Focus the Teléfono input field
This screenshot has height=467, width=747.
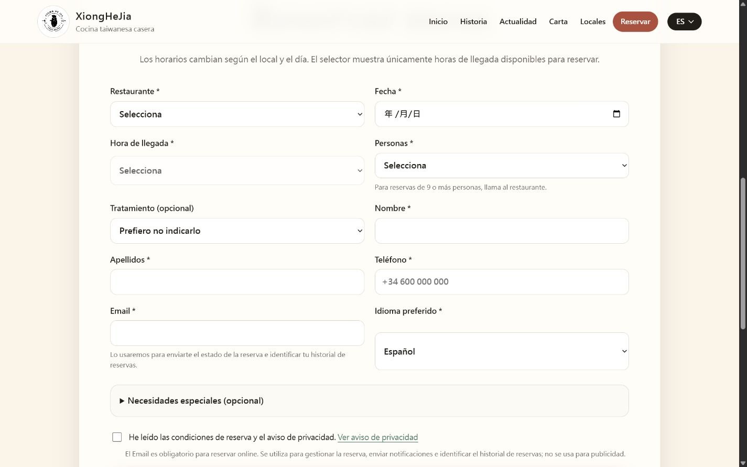pos(502,282)
